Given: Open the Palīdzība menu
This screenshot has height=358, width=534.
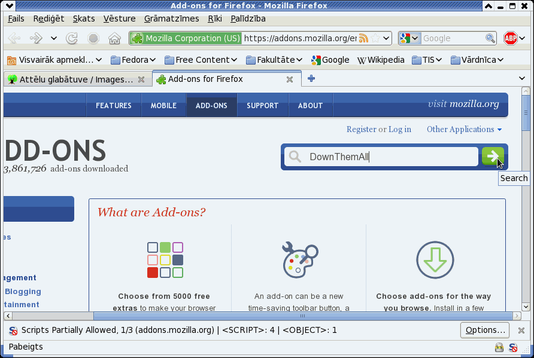Looking at the screenshot, I should pos(248,19).
